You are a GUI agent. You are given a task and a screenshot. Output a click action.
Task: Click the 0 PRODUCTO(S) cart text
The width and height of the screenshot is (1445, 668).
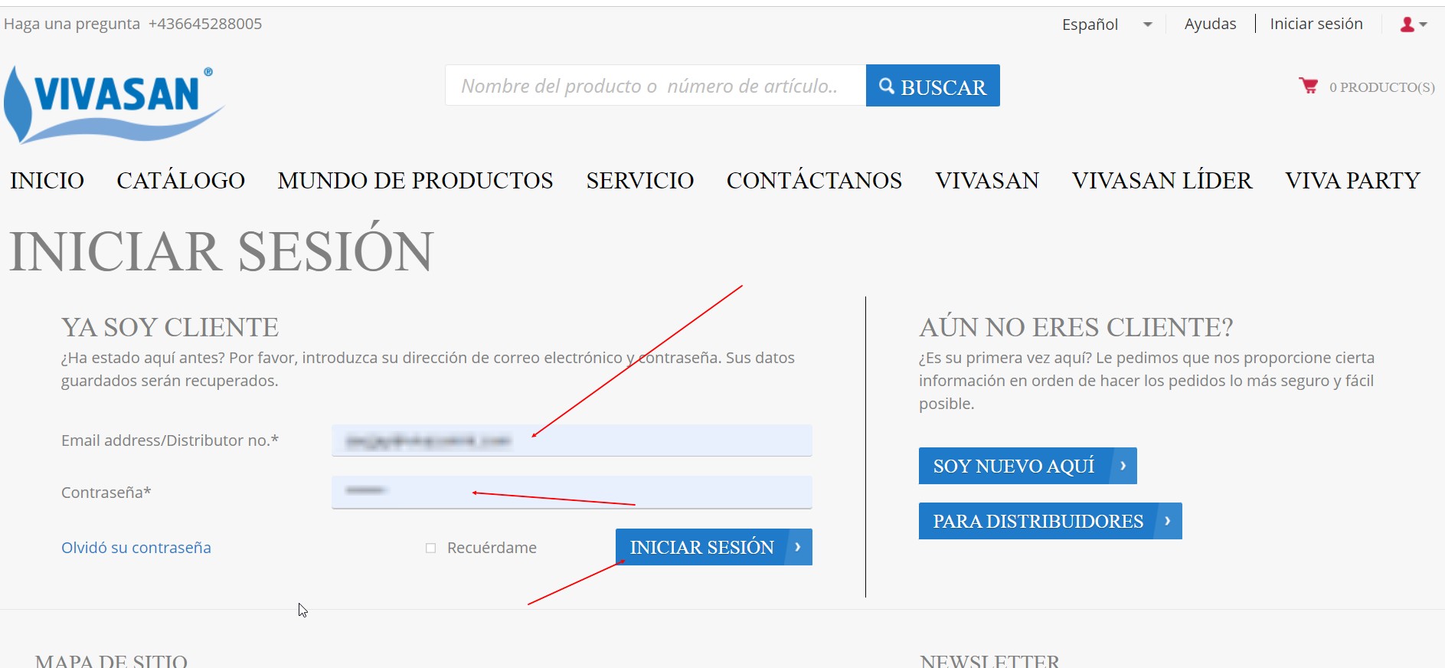pos(1381,87)
